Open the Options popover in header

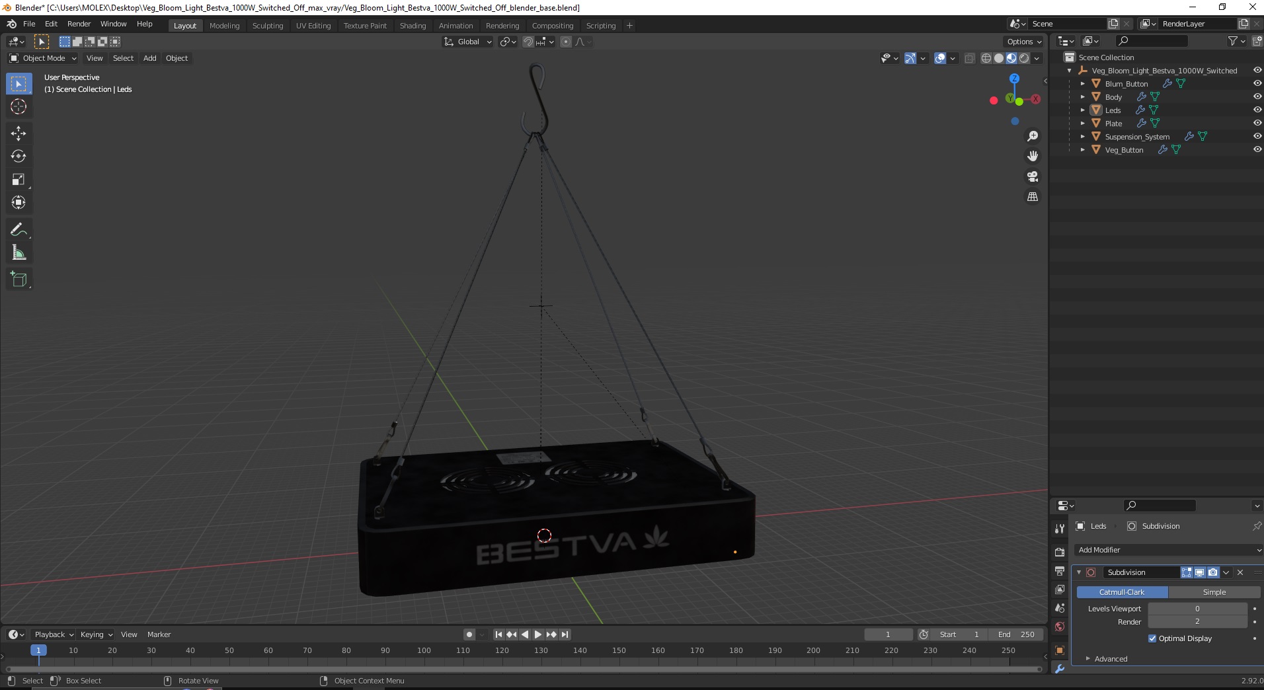pos(1024,42)
